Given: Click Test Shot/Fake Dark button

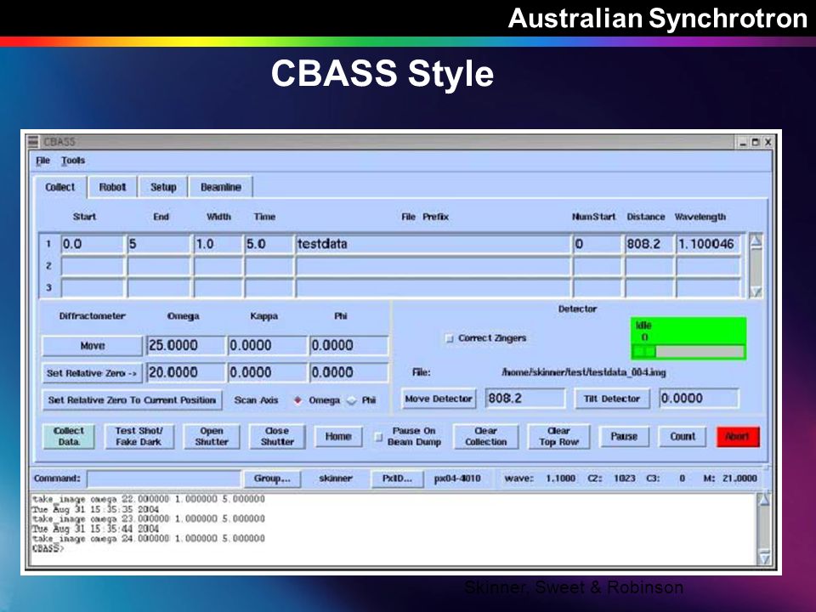Looking at the screenshot, I should click(x=139, y=436).
